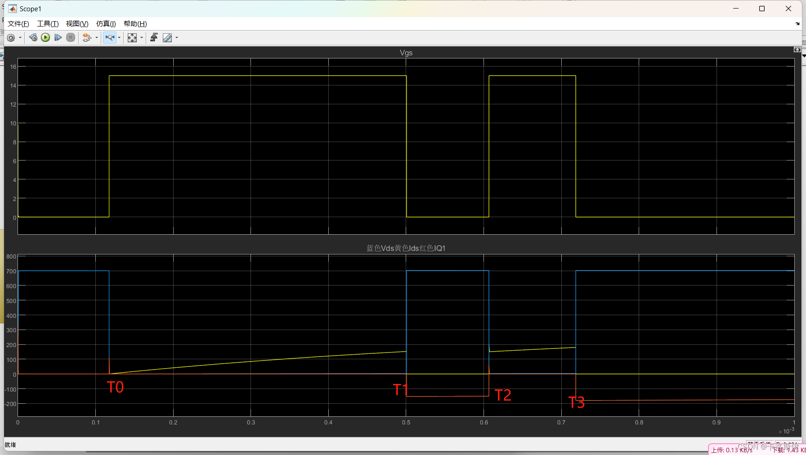
Task: Open scope Configuration Properties gear
Action: pyautogui.click(x=11, y=38)
